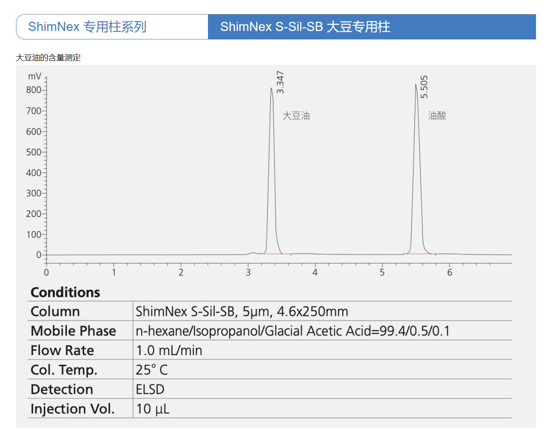The height and width of the screenshot is (430, 557).
Task: Click the n-hexane/Isopropanol/Glacial Acetic Acid composition text
Action: [x=292, y=331]
